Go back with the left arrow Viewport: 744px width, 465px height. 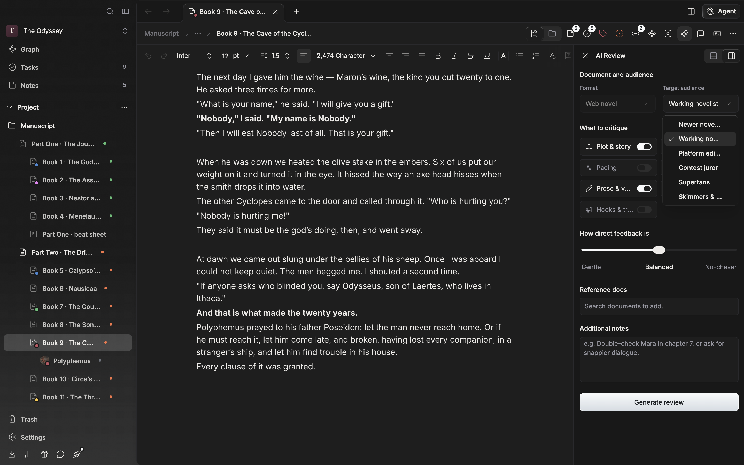point(148,11)
